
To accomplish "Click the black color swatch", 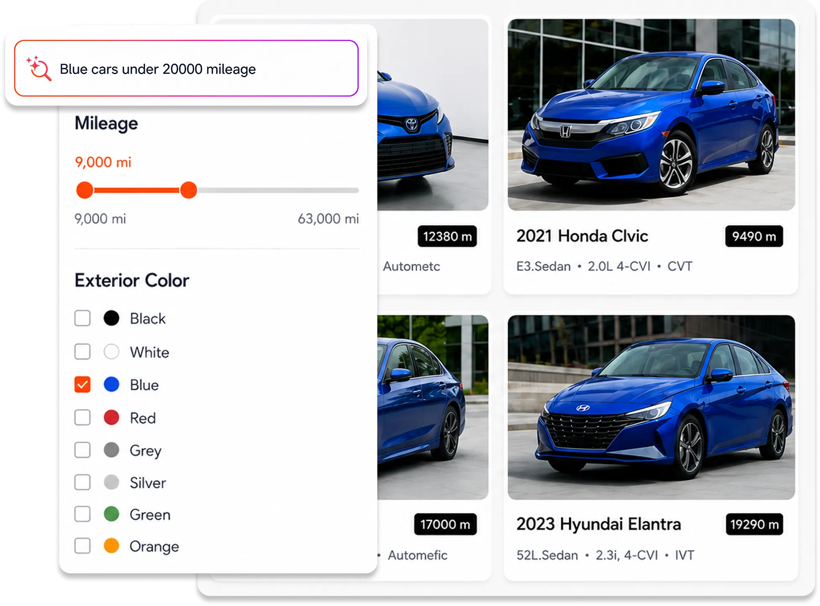I will tap(112, 318).
